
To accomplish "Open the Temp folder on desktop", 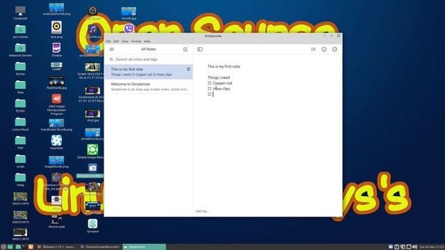I will (20, 180).
